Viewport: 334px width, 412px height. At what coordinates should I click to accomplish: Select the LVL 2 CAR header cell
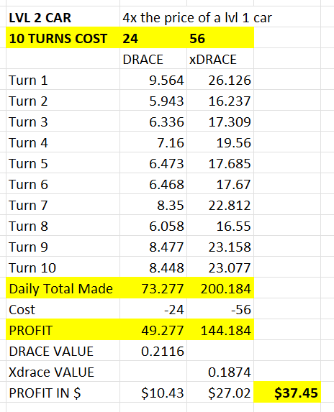pos(63,17)
